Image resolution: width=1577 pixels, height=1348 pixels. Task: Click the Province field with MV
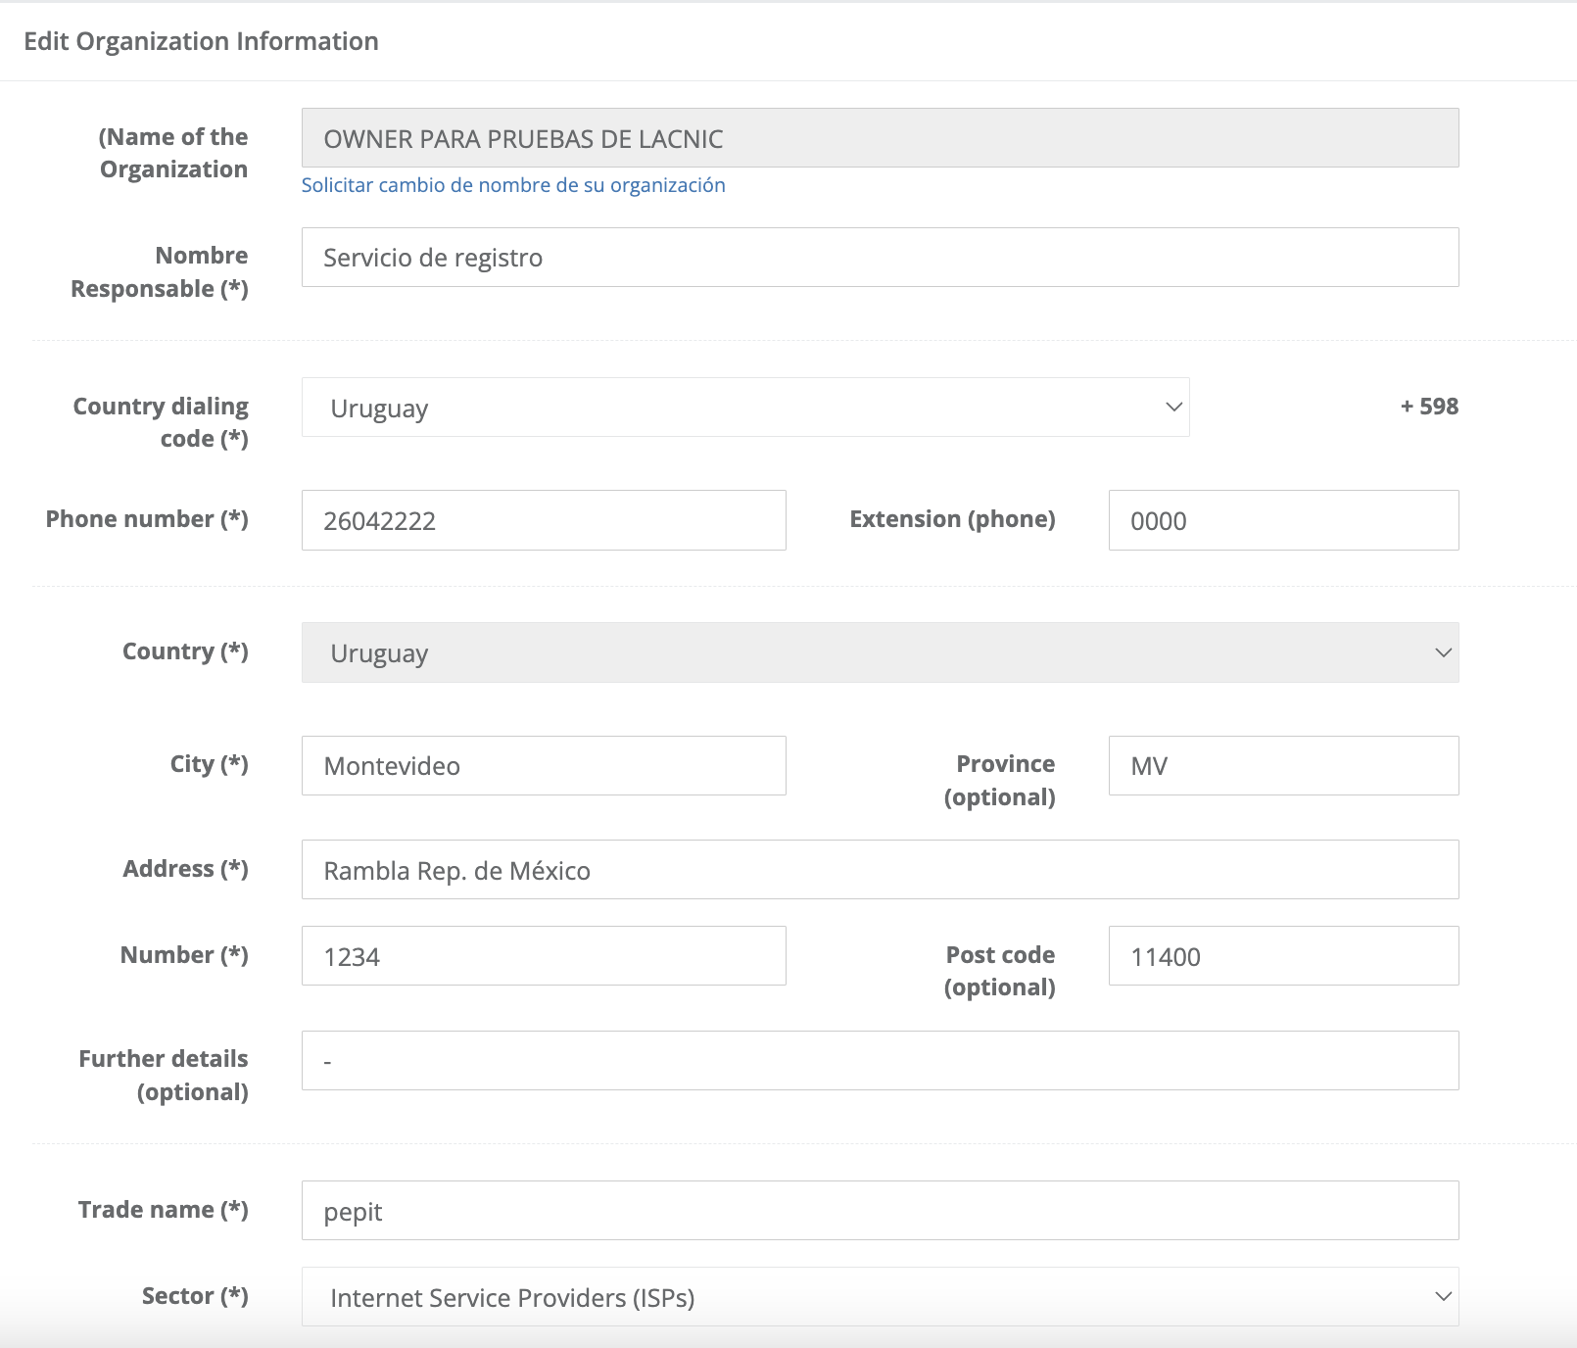pyautogui.click(x=1282, y=766)
